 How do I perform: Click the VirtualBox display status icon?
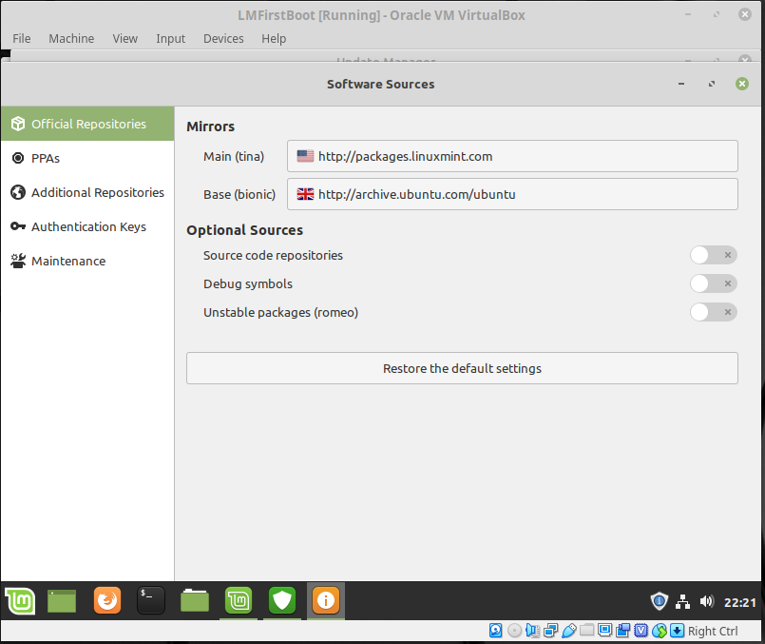605,631
